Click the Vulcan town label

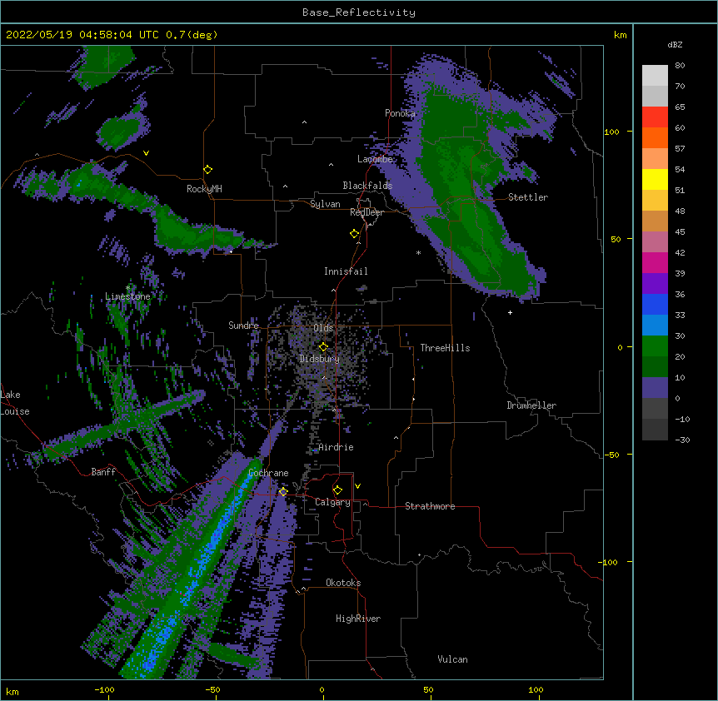(452, 659)
